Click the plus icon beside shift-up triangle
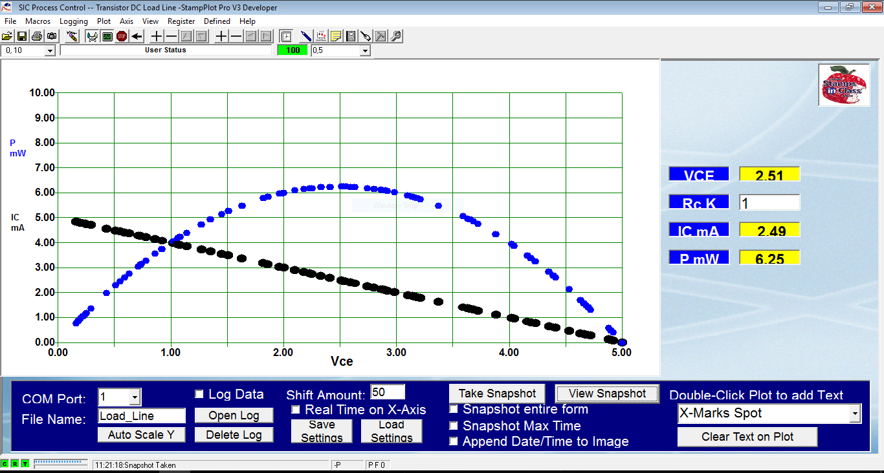The height and width of the screenshot is (473, 884). [x=157, y=36]
